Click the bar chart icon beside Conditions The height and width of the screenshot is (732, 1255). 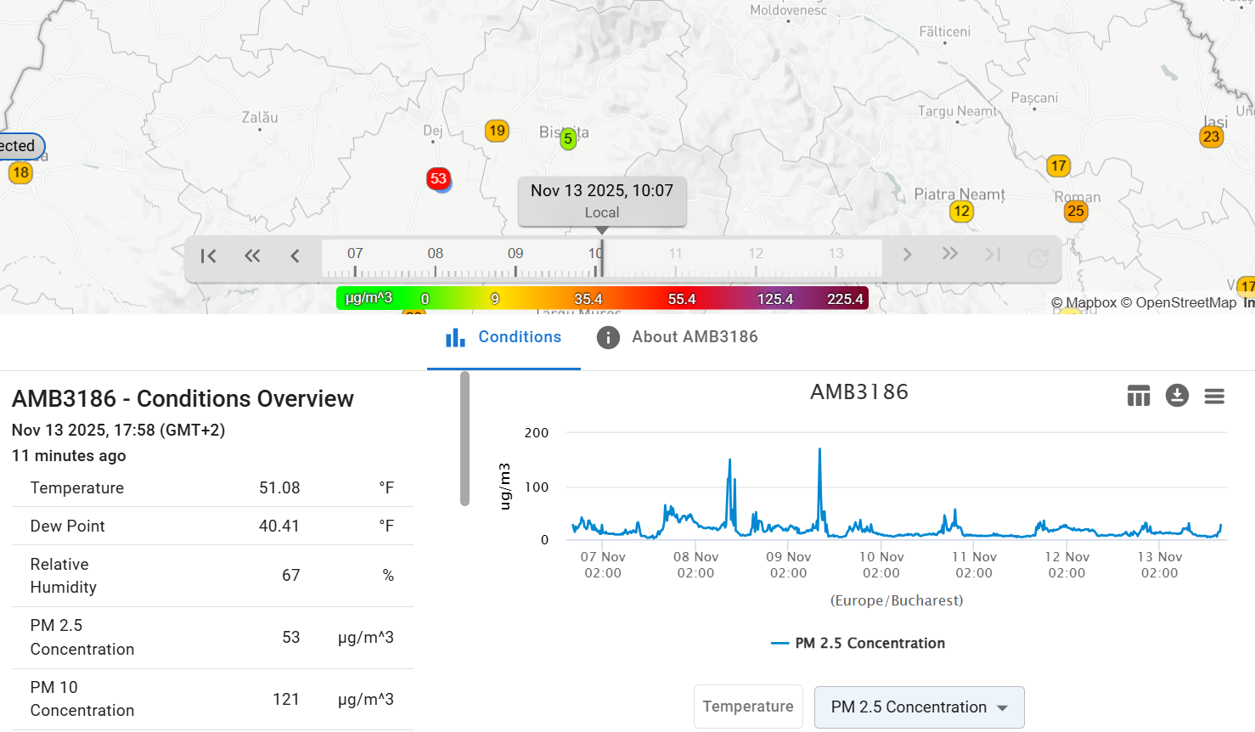(455, 337)
